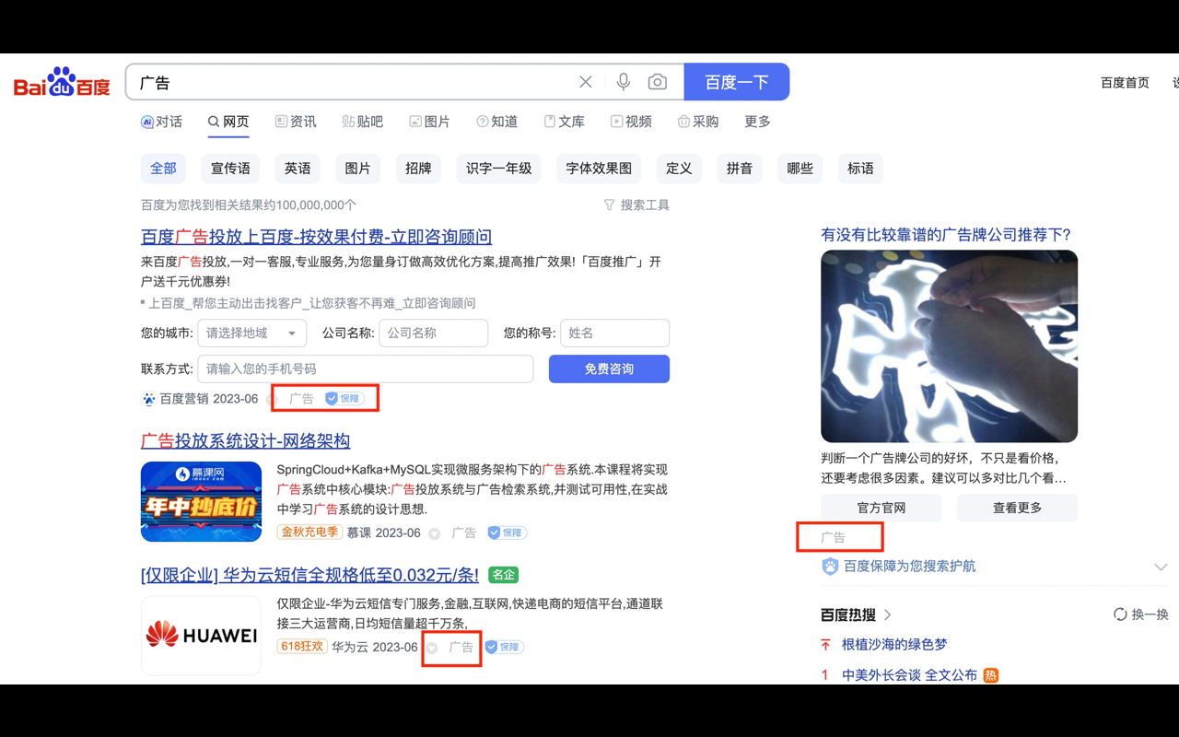Open the 更多 navigation dropdown
Viewport: 1179px width, 737px height.
[755, 121]
